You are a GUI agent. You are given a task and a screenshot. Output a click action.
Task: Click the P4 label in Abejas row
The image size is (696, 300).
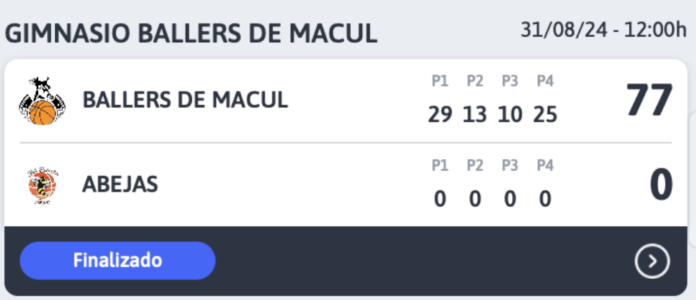coord(545,165)
